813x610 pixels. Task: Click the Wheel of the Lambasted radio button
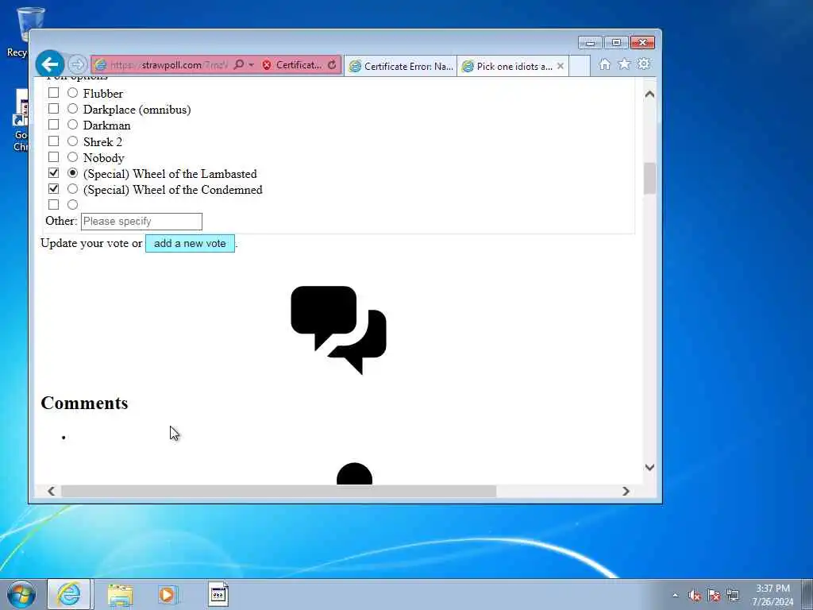pyautogui.click(x=72, y=172)
